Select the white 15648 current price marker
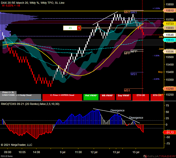This screenshot has width=176, height=158. click(170, 35)
